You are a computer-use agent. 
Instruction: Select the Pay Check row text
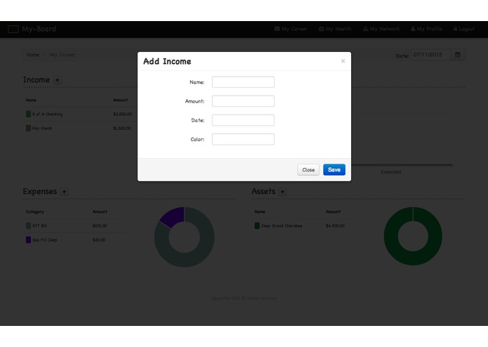(42, 129)
